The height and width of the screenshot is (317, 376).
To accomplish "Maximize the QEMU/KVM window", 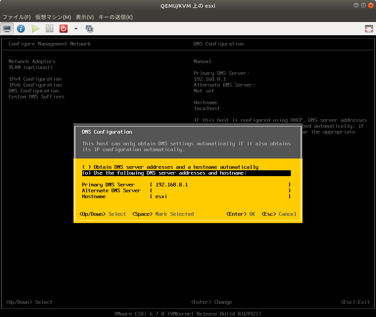I will pos(363,6).
